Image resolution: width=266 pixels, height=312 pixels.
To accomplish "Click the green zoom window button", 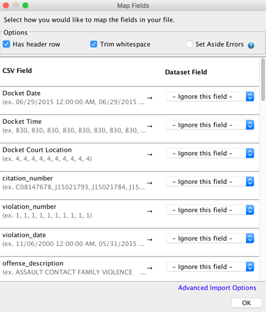I will (25, 5).
